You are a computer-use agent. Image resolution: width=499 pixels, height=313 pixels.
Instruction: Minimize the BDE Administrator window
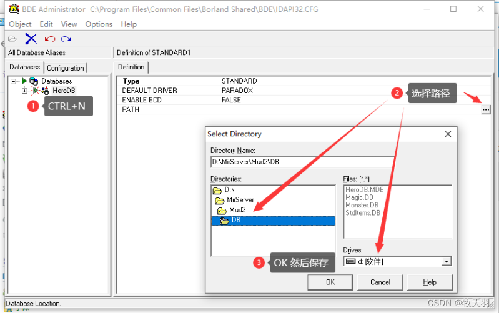pos(427,9)
